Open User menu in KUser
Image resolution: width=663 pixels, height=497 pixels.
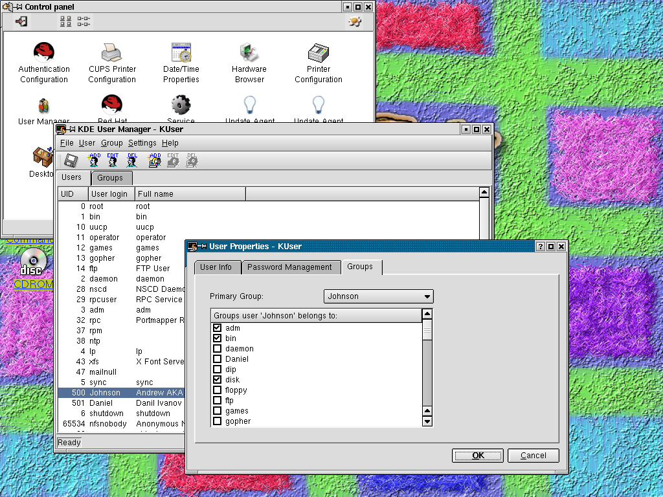pos(87,143)
